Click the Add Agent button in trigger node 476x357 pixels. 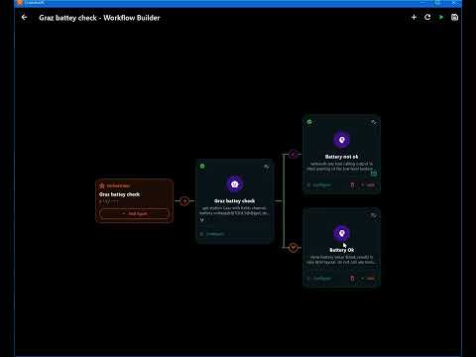click(134, 213)
